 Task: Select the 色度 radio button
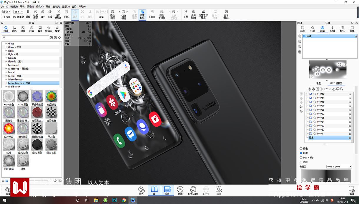coord(301,153)
